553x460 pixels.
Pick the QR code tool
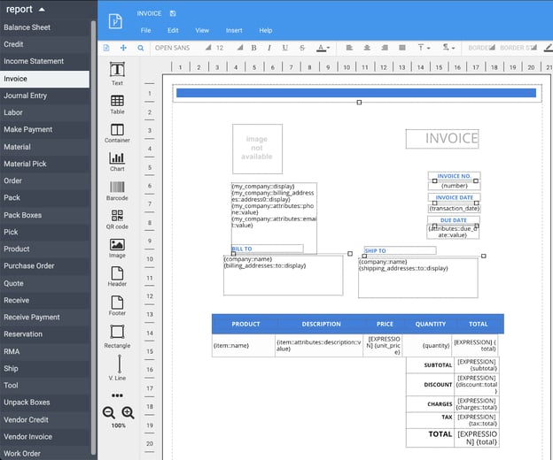[x=117, y=218]
